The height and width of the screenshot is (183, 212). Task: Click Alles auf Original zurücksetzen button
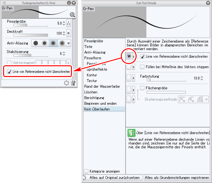113,178
